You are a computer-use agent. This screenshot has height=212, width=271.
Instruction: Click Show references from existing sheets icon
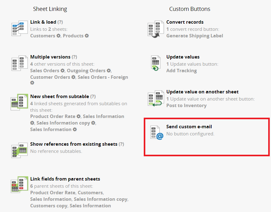pyautogui.click(x=20, y=150)
